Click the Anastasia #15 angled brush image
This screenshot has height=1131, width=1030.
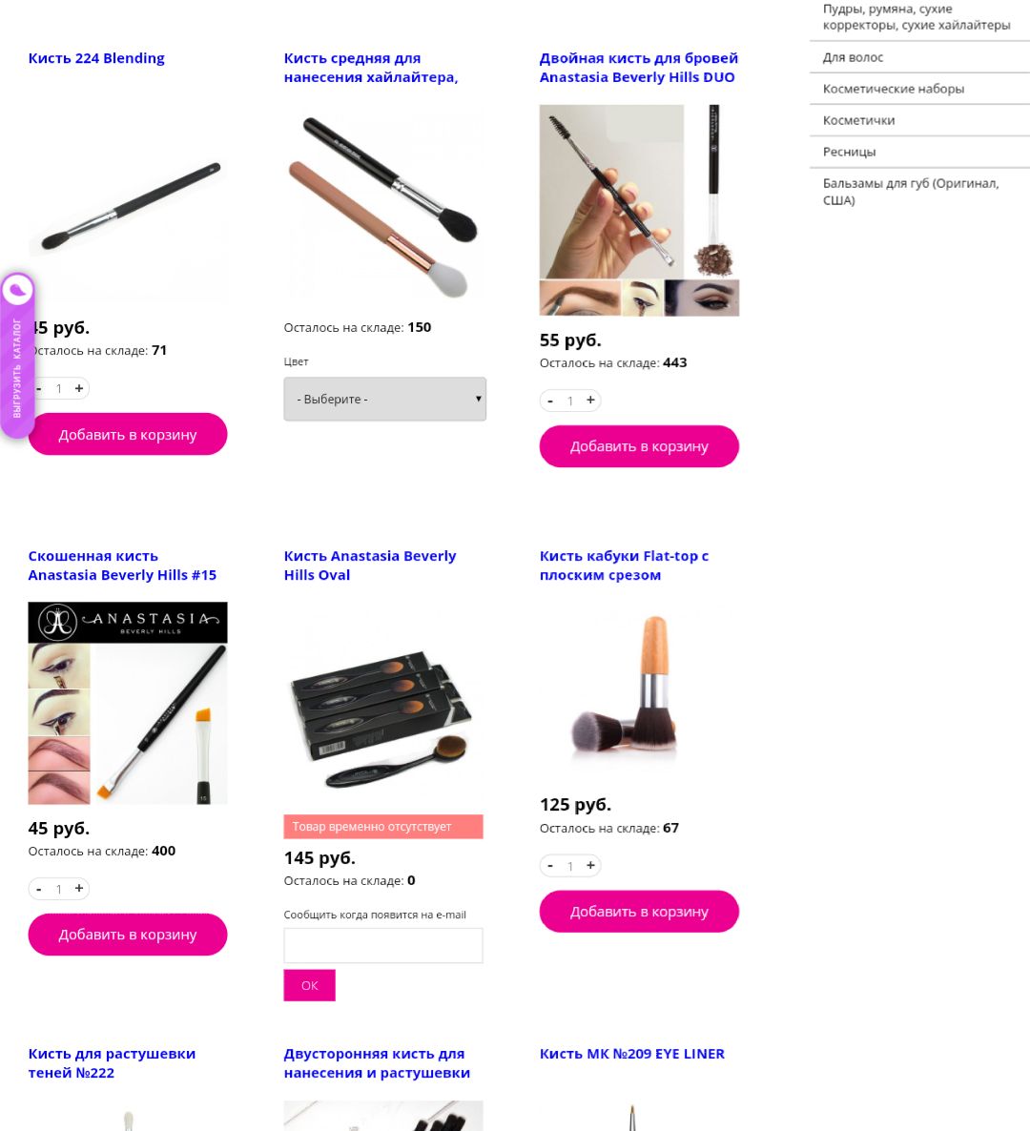128,703
